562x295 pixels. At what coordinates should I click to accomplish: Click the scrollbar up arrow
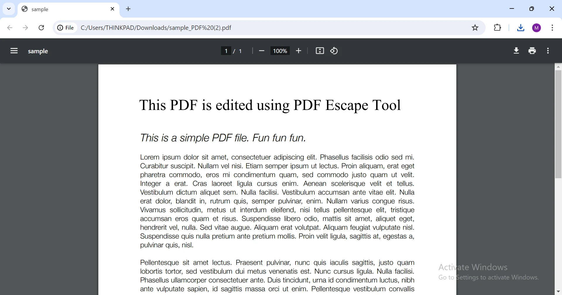click(558, 67)
